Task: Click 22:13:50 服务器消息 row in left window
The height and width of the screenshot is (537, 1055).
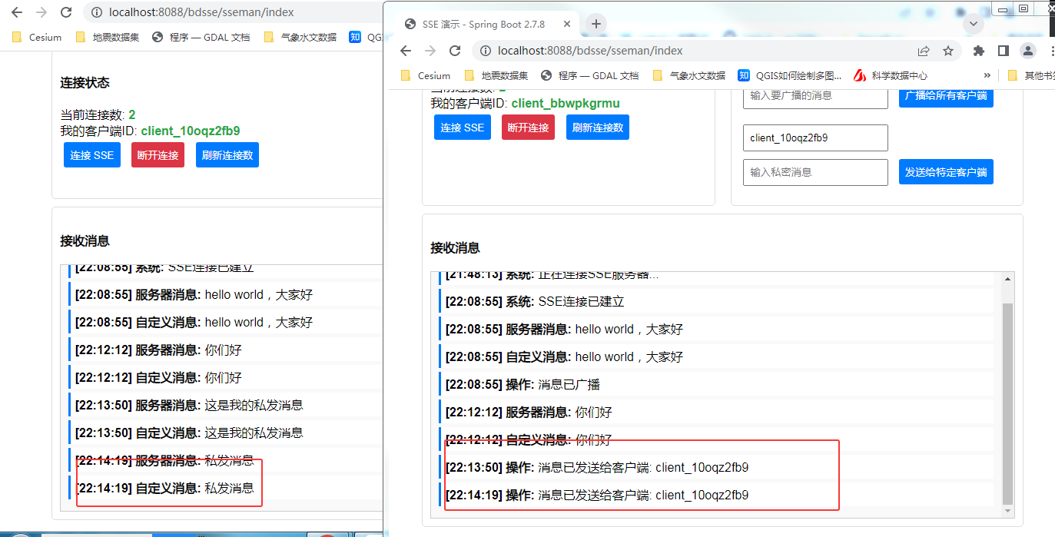Action: (226, 405)
